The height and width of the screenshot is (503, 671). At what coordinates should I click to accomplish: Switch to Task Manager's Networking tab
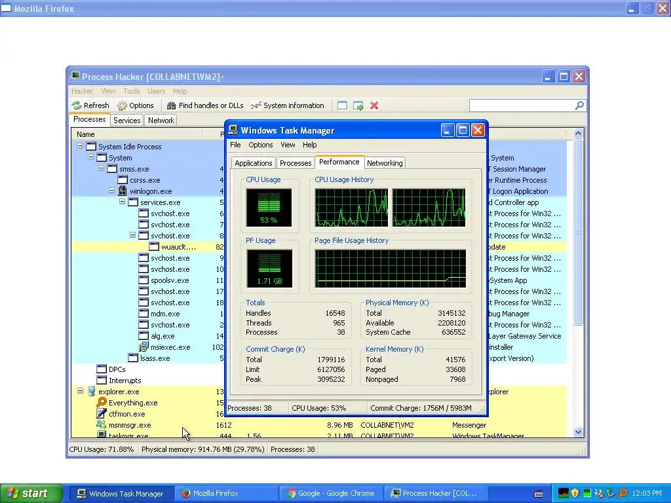coord(385,163)
